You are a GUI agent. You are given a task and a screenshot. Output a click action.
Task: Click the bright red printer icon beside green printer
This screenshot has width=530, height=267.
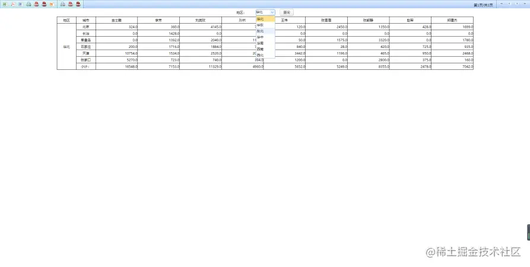coord(37,4)
